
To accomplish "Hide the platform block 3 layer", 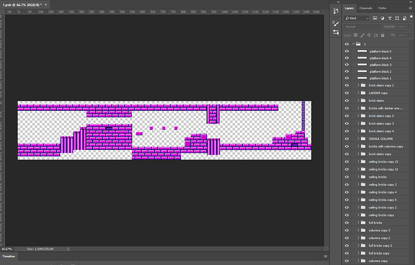I will pyautogui.click(x=346, y=64).
